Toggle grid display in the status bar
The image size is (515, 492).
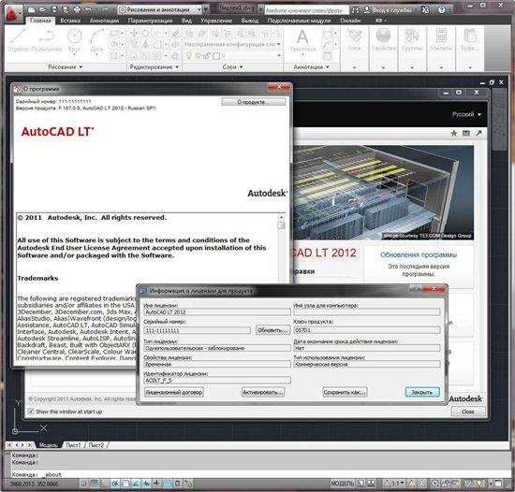tap(95, 484)
